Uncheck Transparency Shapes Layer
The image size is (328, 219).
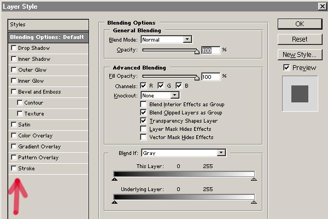click(143, 120)
